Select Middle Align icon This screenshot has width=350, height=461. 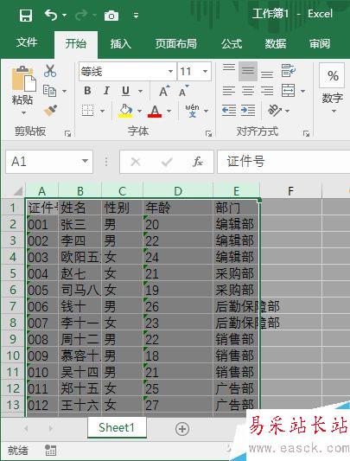point(248,71)
